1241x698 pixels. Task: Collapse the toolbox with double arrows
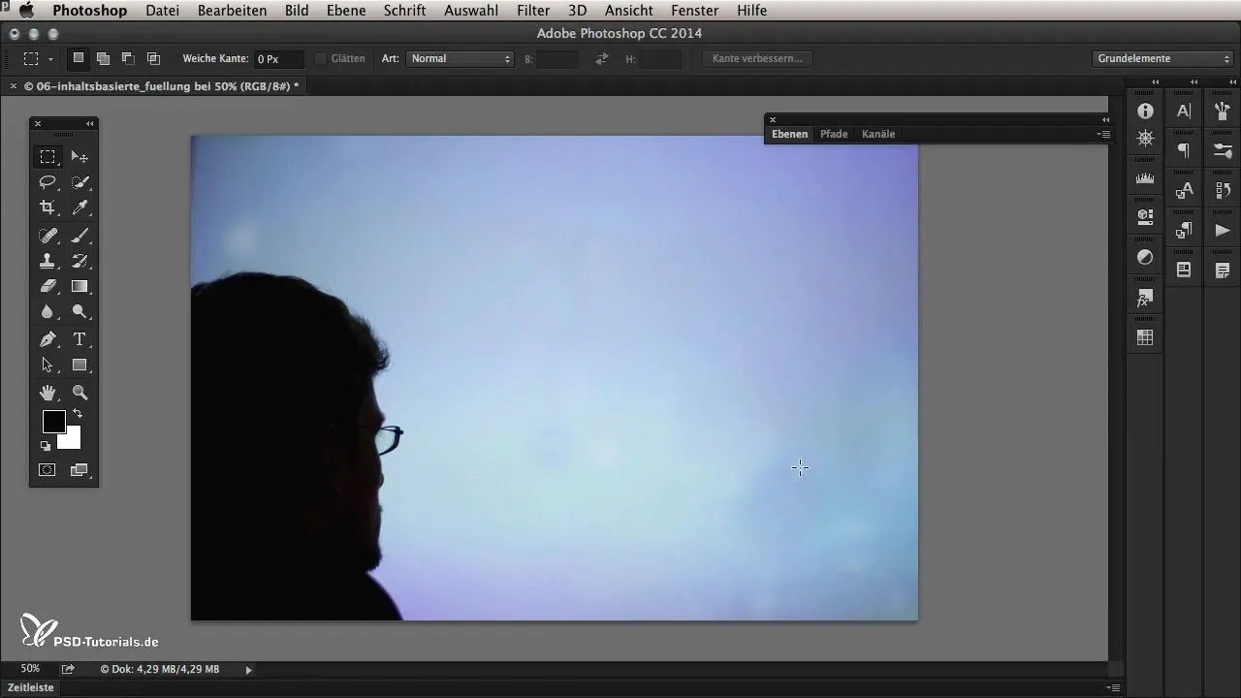click(x=89, y=123)
